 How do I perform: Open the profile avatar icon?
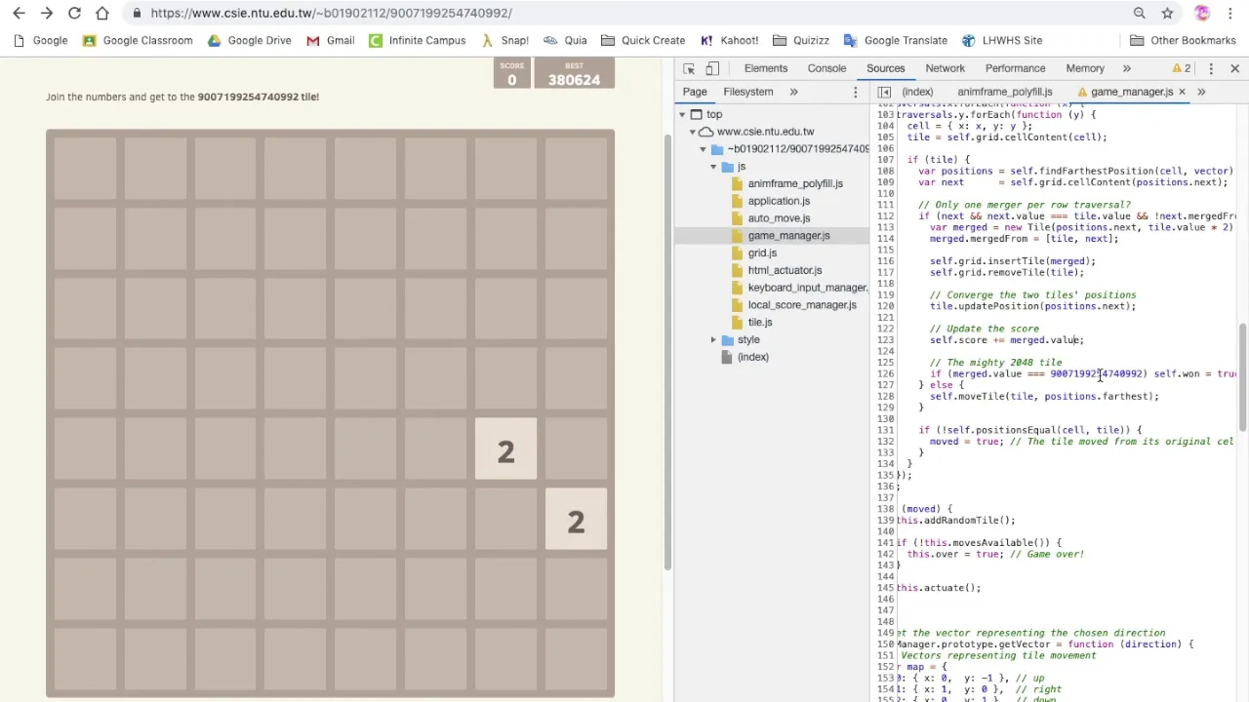[x=1202, y=13]
